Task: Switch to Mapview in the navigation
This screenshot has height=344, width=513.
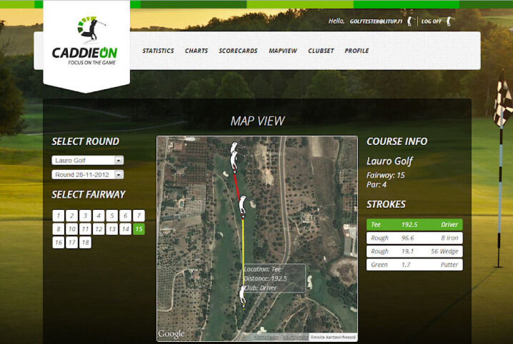Action: coord(283,51)
